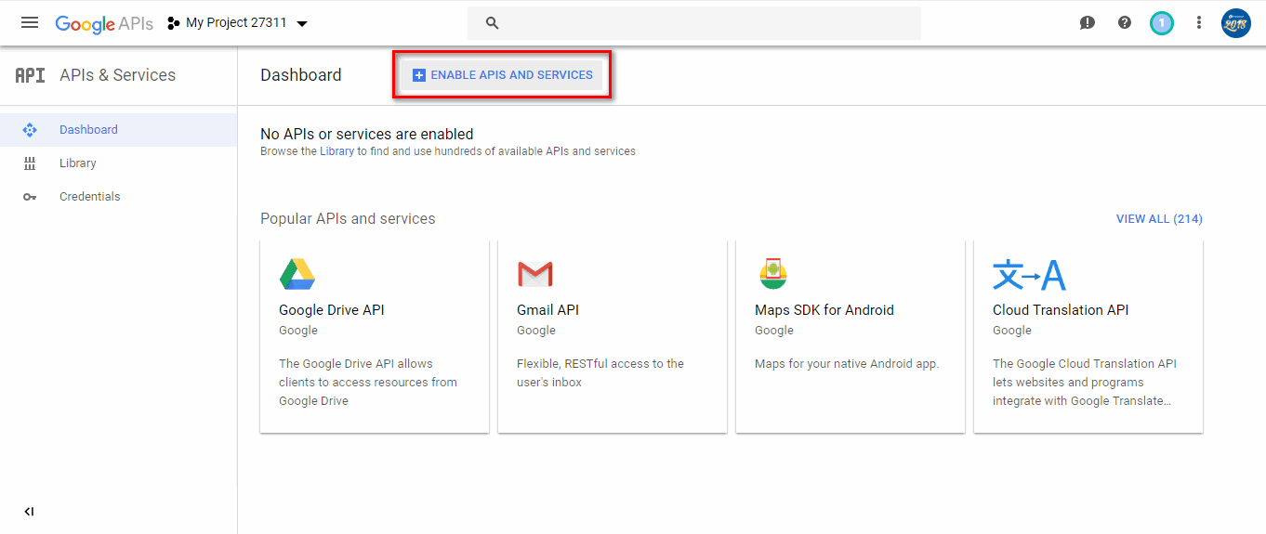Click the notifications badge showing 1
1266x534 pixels.
pyautogui.click(x=1161, y=23)
